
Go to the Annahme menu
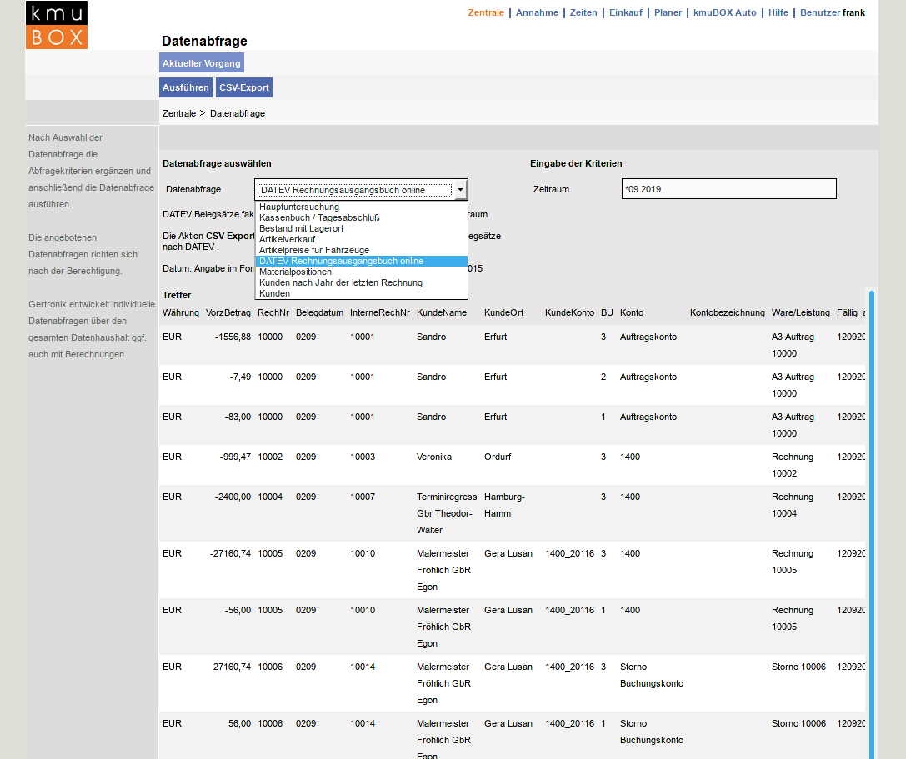[537, 12]
